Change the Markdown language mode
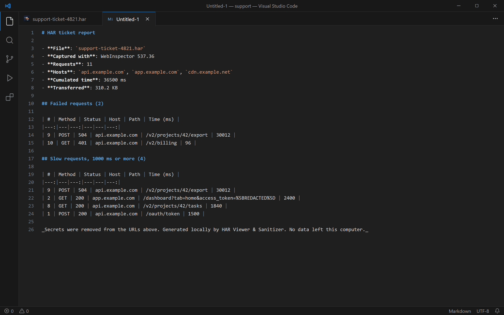This screenshot has width=504, height=315. 460,311
